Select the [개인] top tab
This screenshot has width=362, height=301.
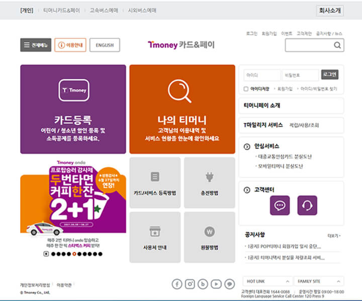click(27, 11)
